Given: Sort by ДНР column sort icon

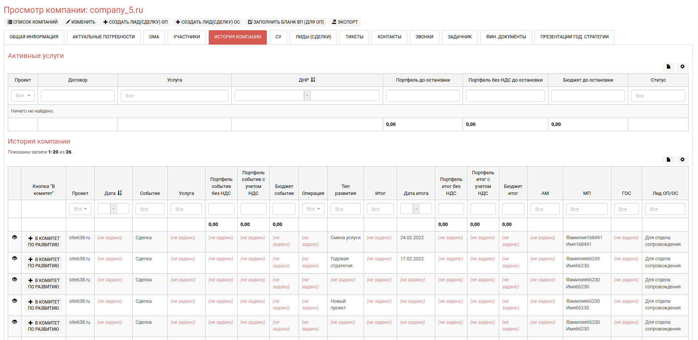Looking at the screenshot, I should pyautogui.click(x=313, y=80).
